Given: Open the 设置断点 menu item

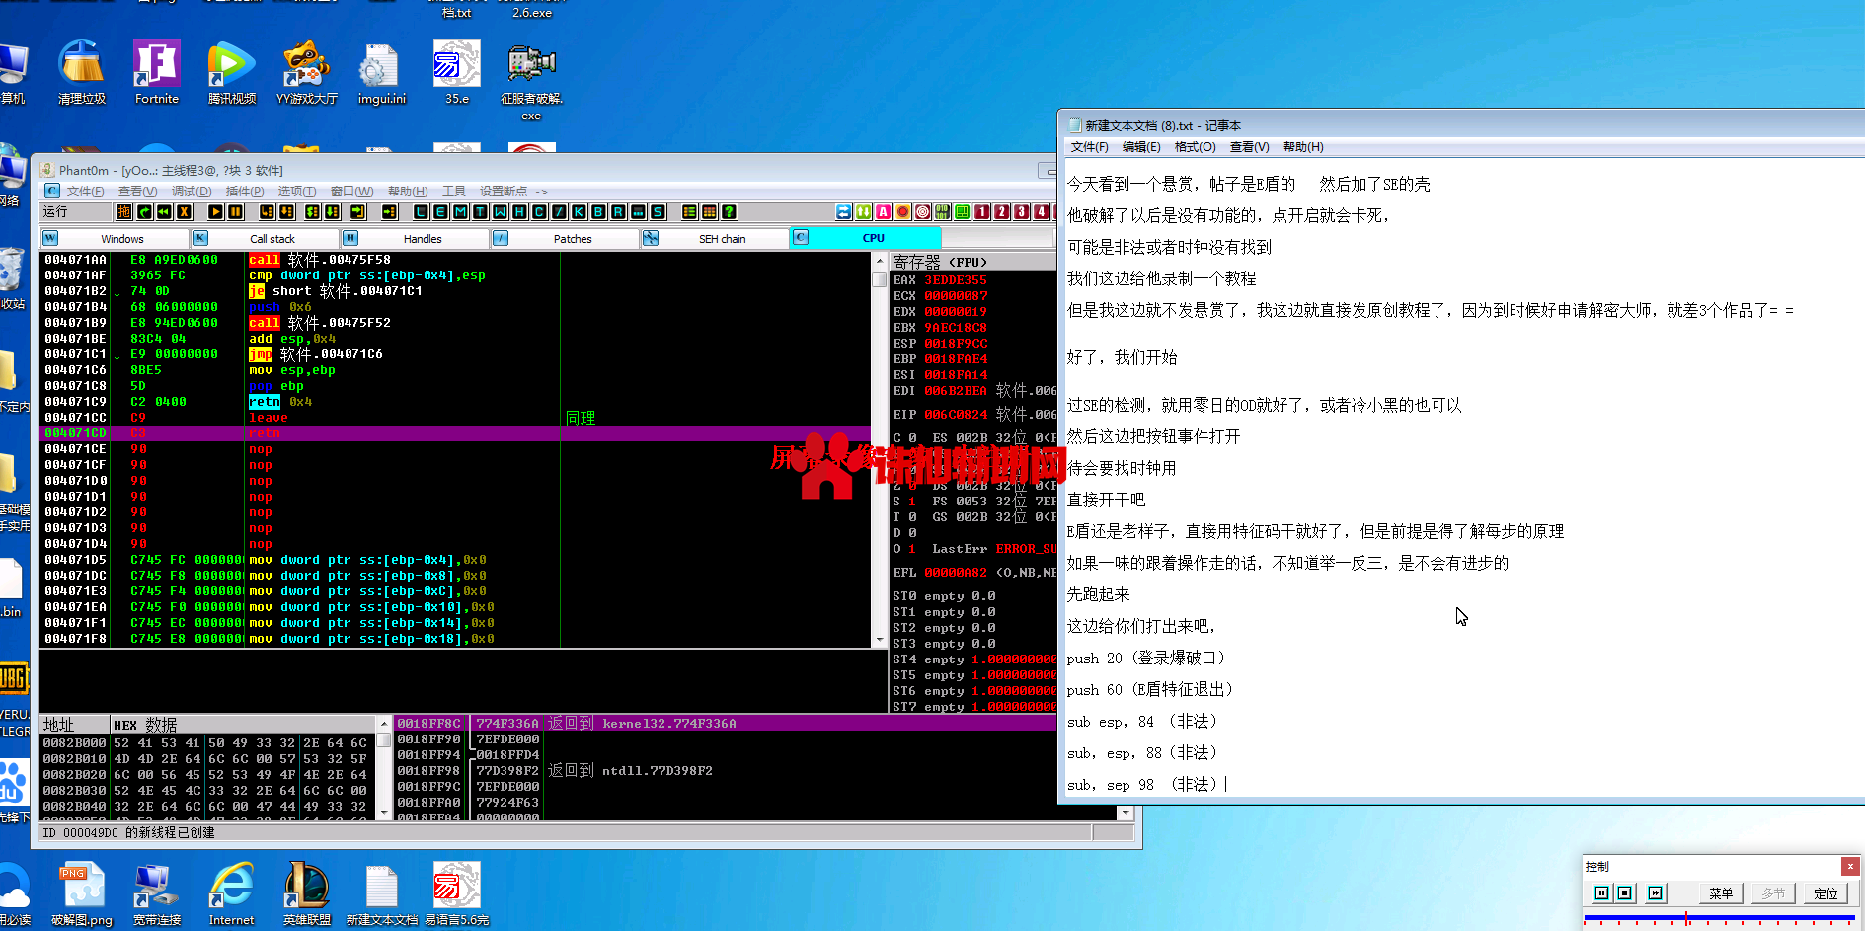Looking at the screenshot, I should coord(504,192).
